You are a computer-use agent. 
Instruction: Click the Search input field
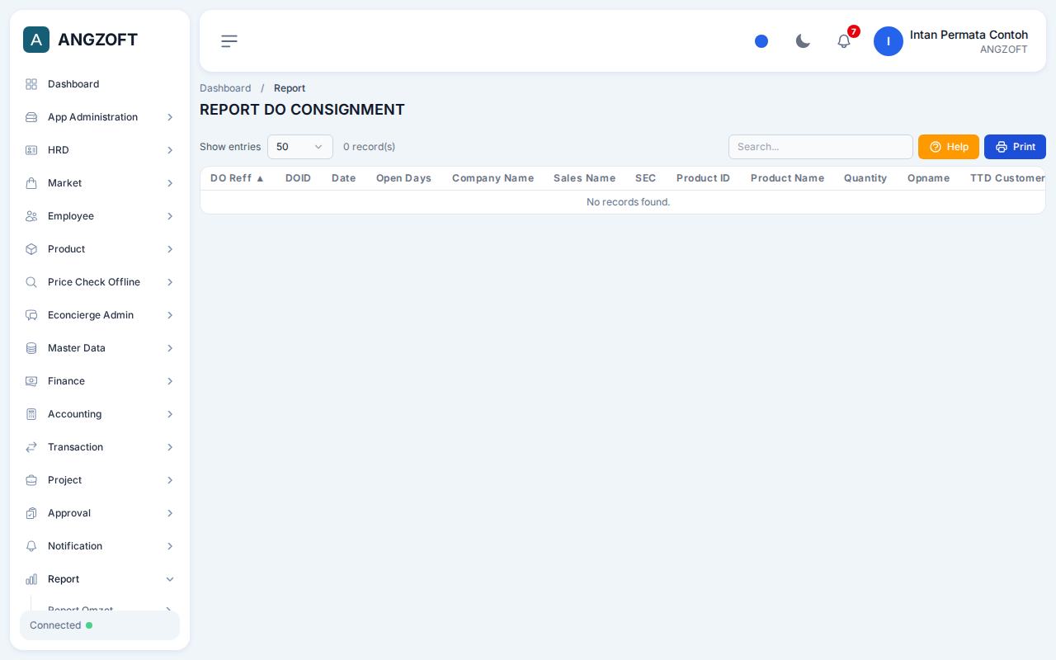[x=821, y=147]
